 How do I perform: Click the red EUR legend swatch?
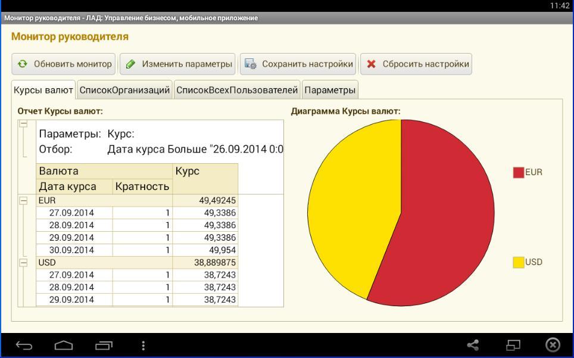click(x=519, y=172)
